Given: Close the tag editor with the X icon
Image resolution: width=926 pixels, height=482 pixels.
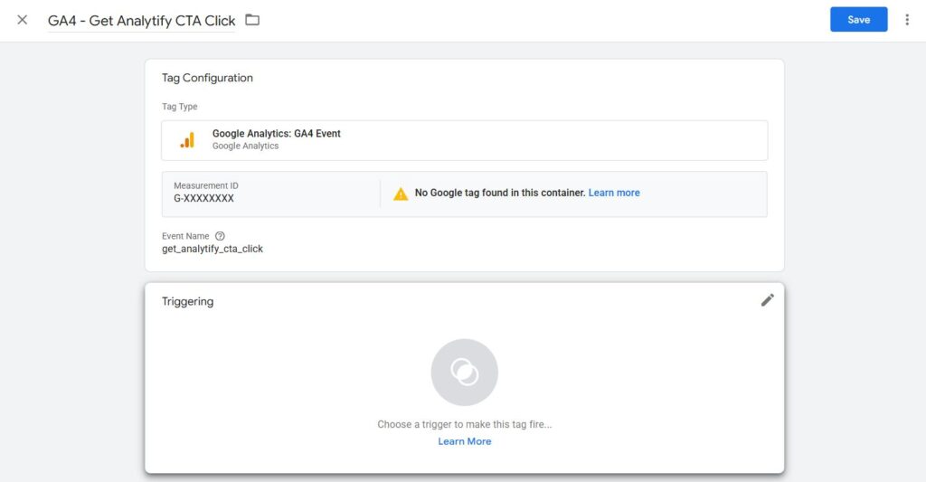Looking at the screenshot, I should pyautogui.click(x=23, y=20).
